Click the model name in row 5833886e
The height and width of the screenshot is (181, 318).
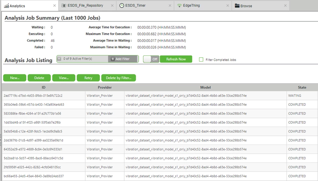coord(186,113)
